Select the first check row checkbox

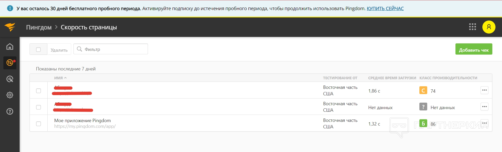point(38,91)
